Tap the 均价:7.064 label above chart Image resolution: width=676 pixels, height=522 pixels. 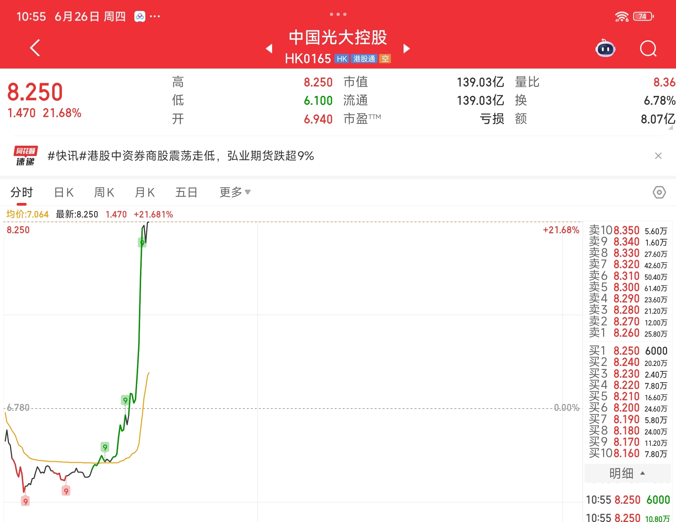[28, 214]
